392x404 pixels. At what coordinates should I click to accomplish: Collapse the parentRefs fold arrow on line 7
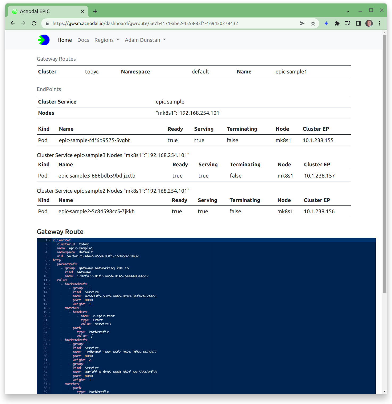(49, 264)
